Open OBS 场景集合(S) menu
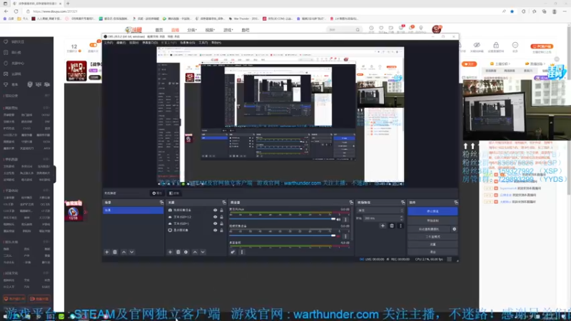Viewport: 571px width, 321px height. coord(188,43)
